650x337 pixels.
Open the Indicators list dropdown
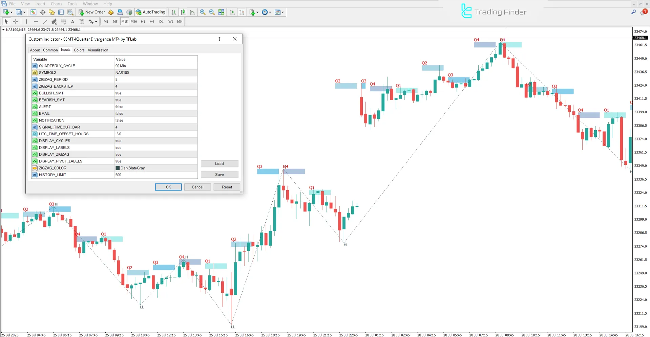coord(254,12)
